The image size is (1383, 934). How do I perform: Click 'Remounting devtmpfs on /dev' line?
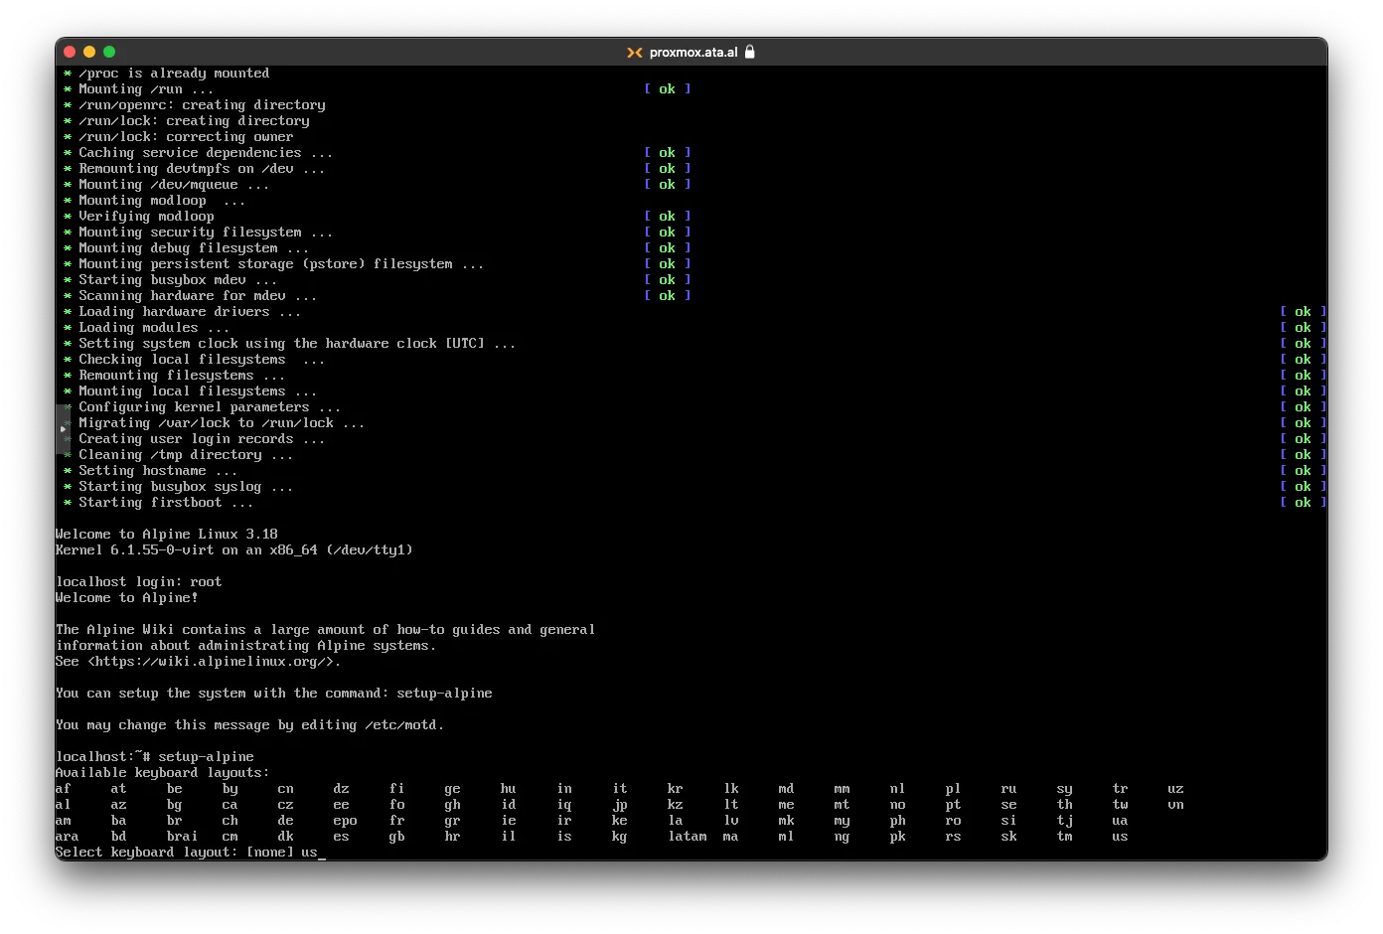click(195, 169)
